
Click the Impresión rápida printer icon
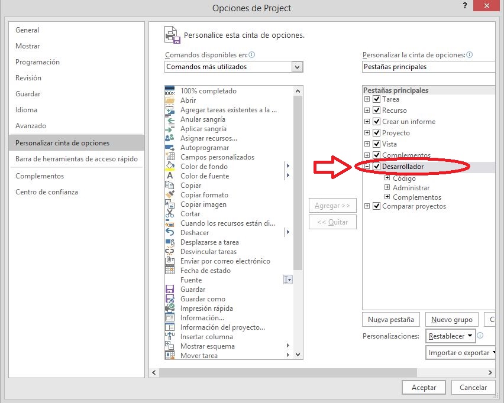click(x=169, y=308)
